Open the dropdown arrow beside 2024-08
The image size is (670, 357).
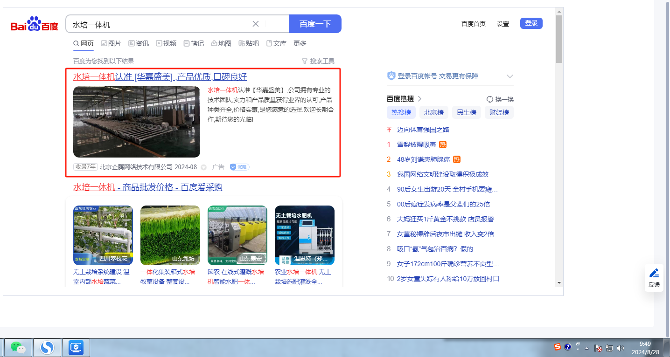[x=203, y=167]
